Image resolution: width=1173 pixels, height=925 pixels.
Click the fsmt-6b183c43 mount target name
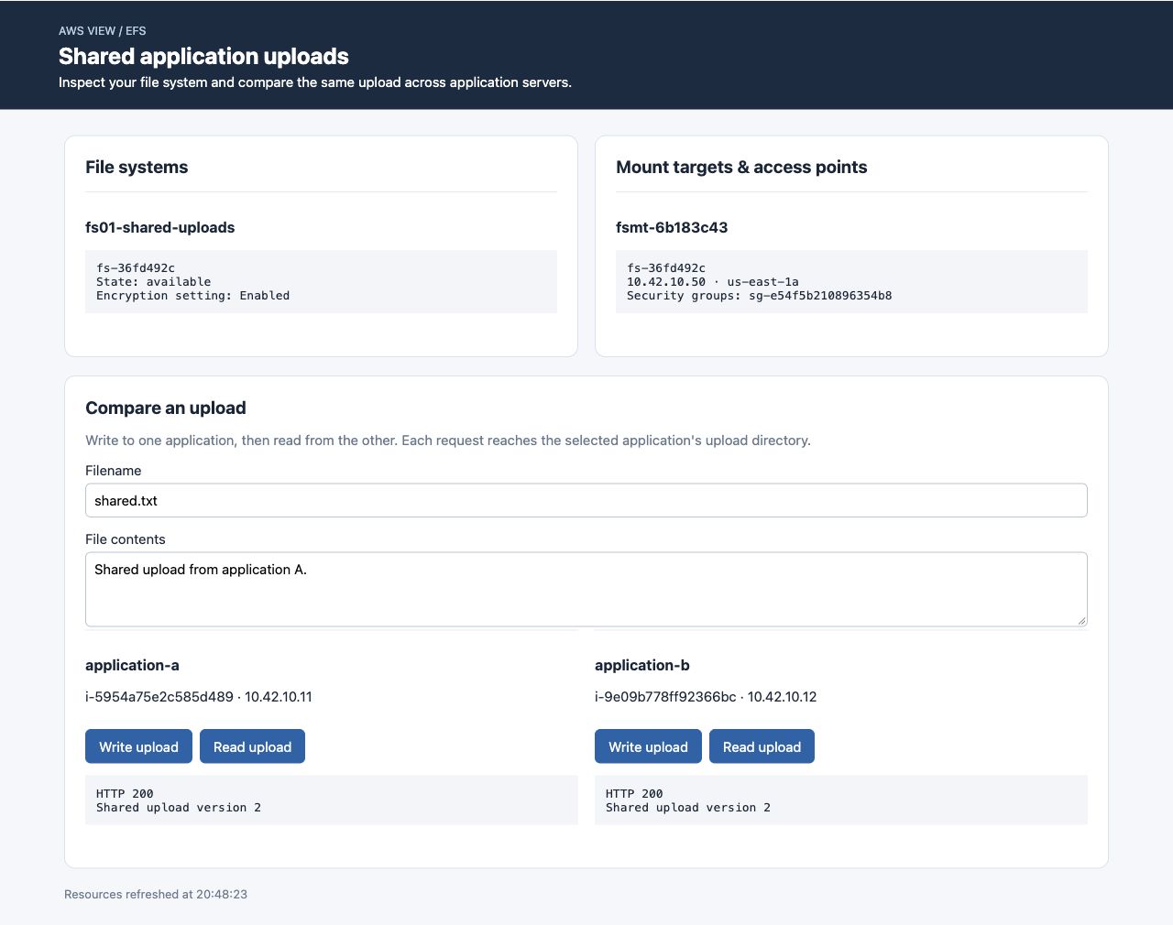[x=672, y=227]
